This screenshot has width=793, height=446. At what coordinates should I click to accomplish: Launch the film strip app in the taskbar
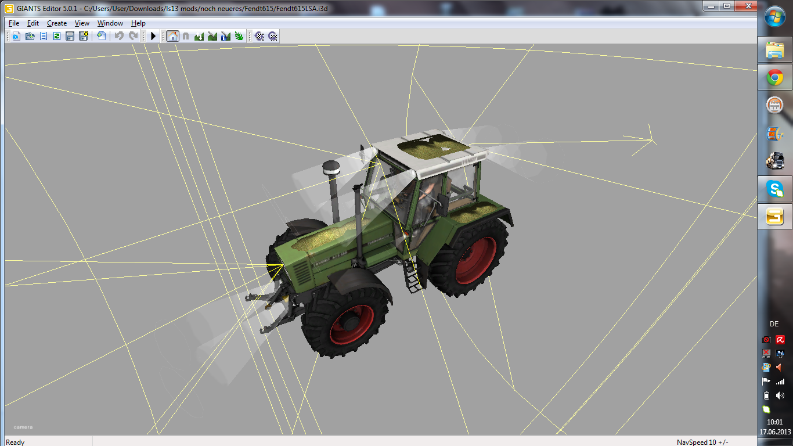[x=775, y=133]
